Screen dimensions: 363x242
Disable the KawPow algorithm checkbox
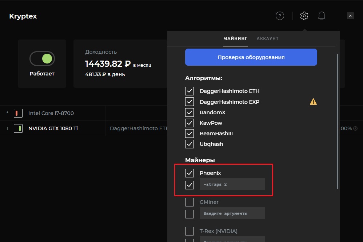[x=190, y=123]
